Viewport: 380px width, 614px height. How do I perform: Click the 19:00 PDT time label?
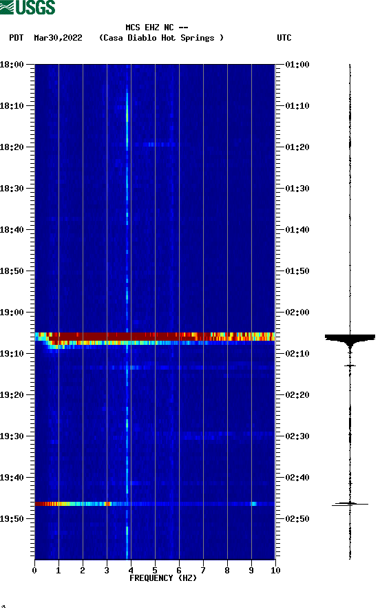12,313
